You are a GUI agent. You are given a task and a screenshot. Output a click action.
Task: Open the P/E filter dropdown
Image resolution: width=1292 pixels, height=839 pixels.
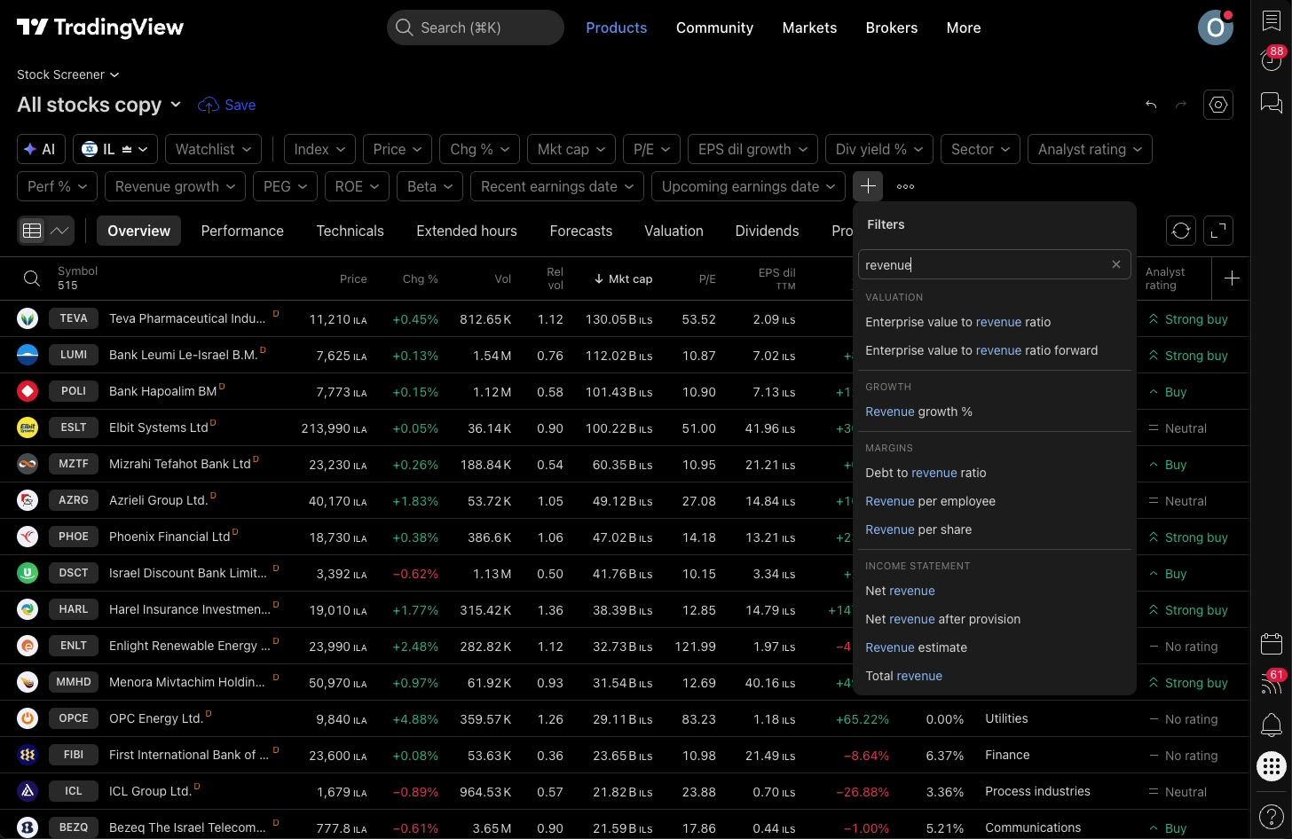coord(651,149)
